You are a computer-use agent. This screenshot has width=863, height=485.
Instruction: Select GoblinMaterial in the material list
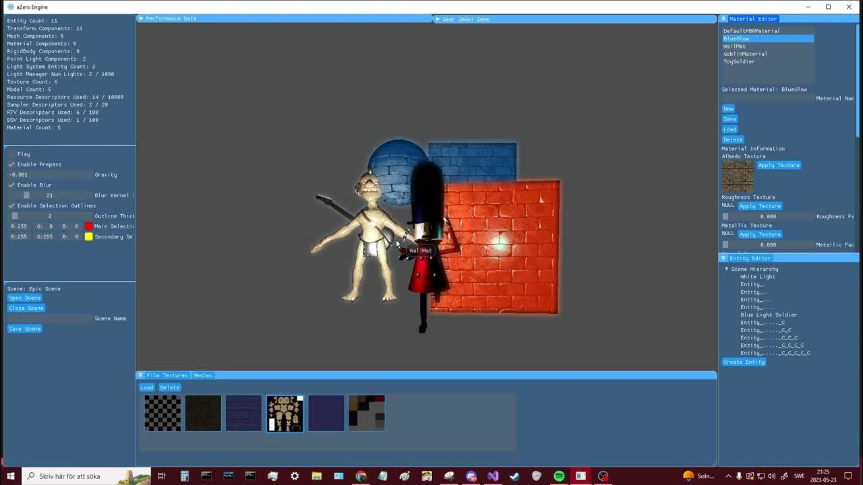pos(767,54)
